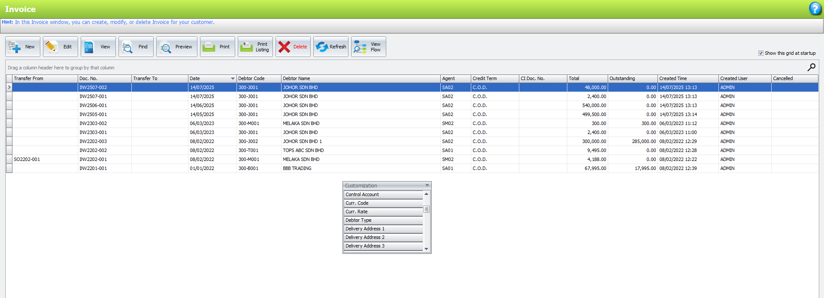The height and width of the screenshot is (298, 824).
Task: Click the blue help question mark icon
Action: (x=815, y=9)
